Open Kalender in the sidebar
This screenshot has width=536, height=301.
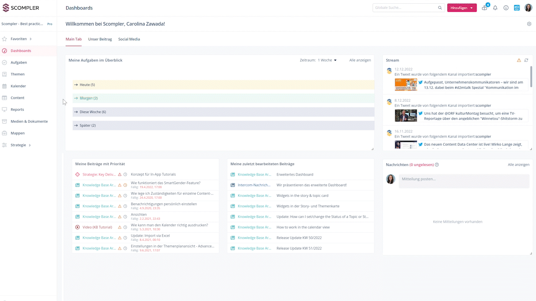click(18, 86)
